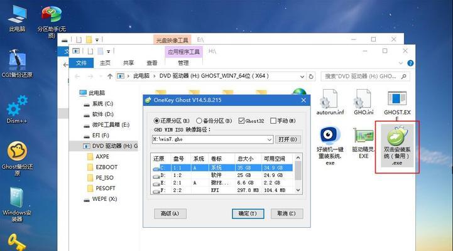Viewport: 453px width, 251px height.
Task: Select 备份分区 radio option
Action: [x=214, y=120]
